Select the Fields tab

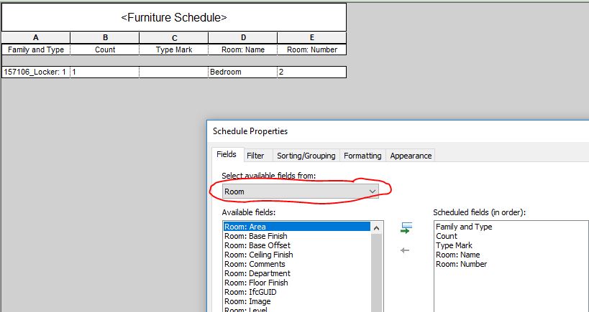[227, 155]
